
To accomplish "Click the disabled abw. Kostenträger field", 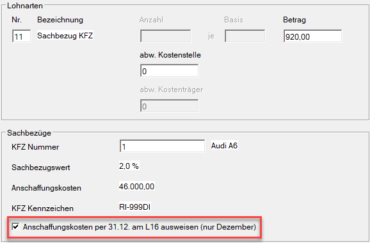I will click(169, 106).
